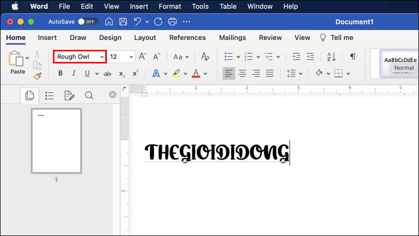Increase paragraph indent
The height and width of the screenshot is (236, 419).
(310, 57)
